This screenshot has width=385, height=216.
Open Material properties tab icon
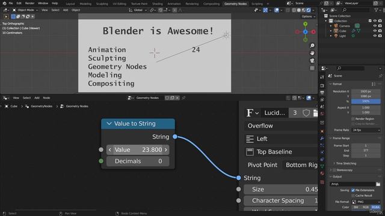(322, 173)
